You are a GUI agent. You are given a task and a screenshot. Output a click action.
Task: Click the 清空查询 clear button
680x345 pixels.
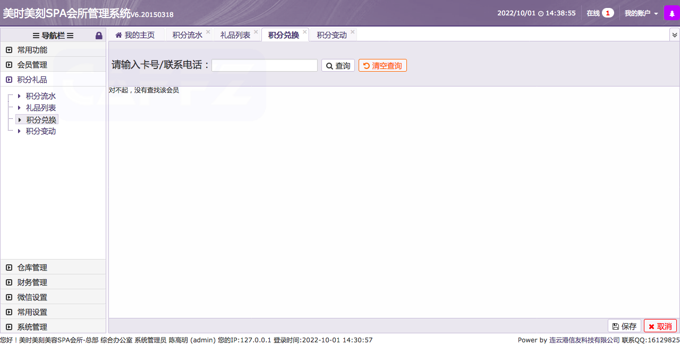382,65
